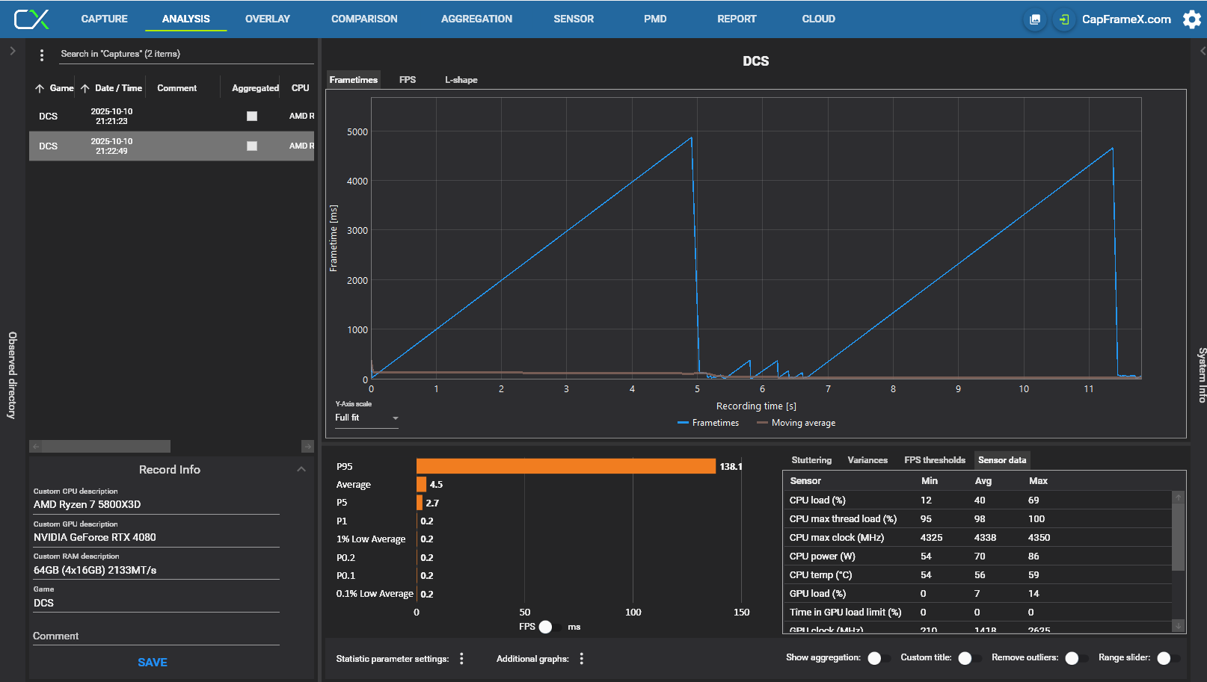1207x682 pixels.
Task: Open the Variances tab
Action: (867, 459)
